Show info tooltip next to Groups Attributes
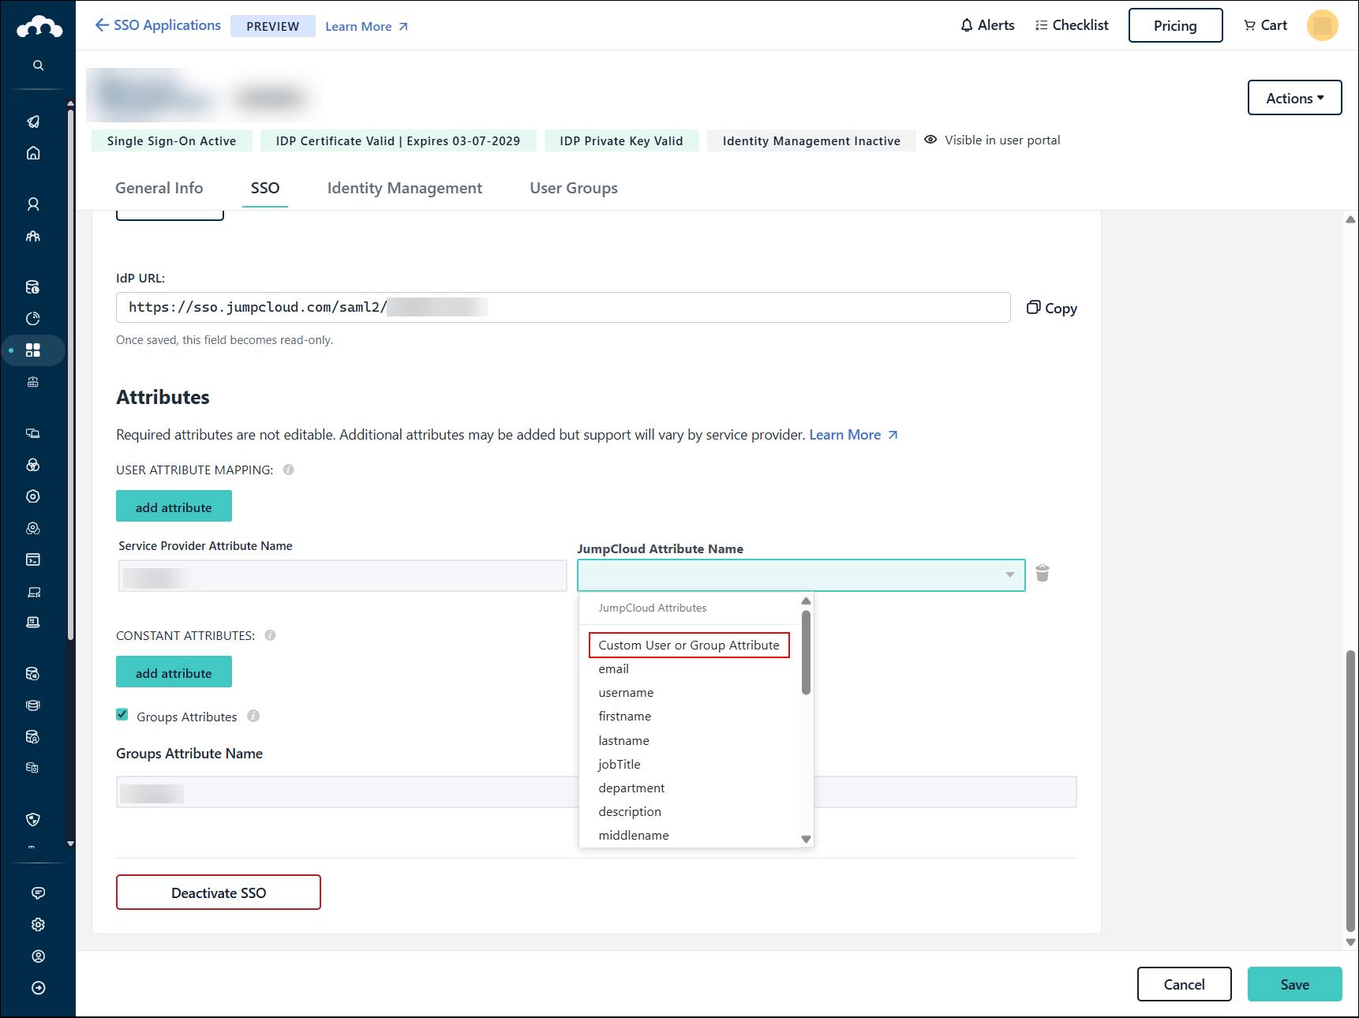 click(253, 717)
